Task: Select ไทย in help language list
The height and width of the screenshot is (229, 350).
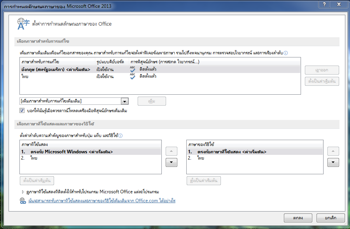Action: tap(255, 158)
